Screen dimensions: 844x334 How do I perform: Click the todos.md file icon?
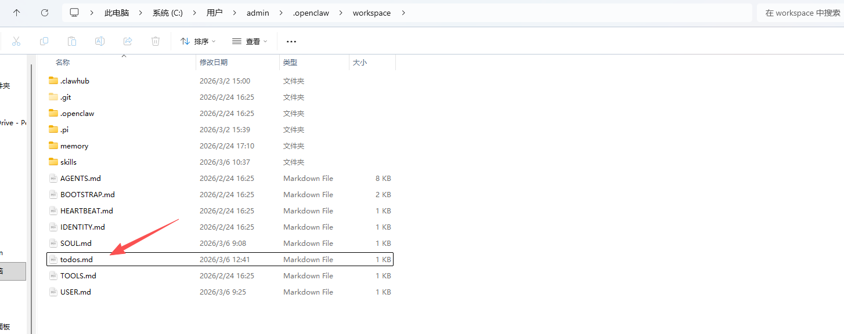[53, 259]
